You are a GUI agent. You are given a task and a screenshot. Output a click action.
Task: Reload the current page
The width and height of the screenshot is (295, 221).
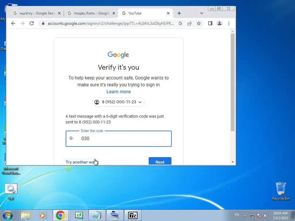point(32,23)
